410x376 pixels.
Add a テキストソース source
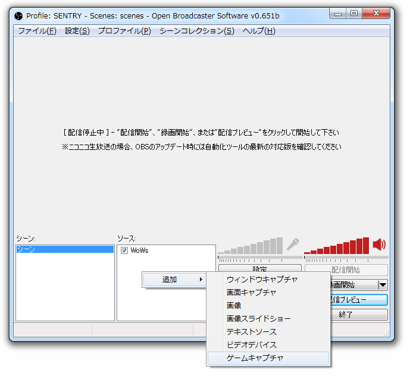(268, 331)
